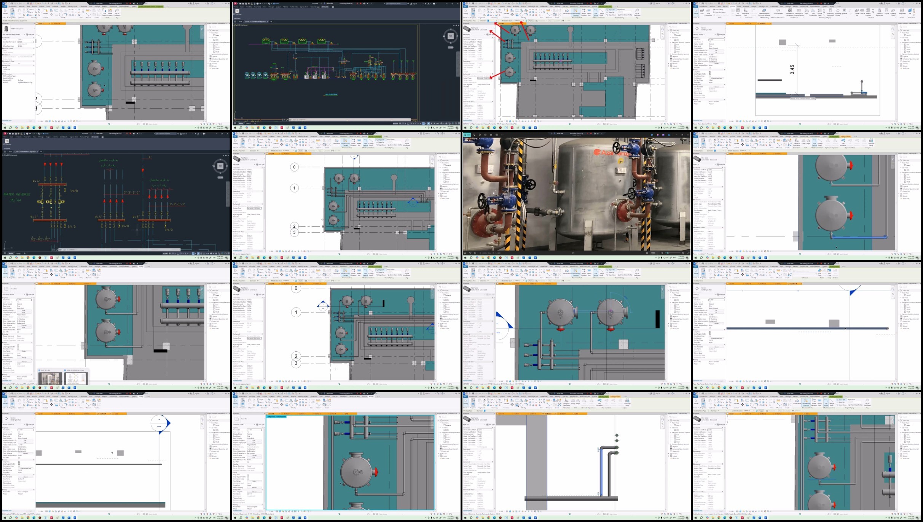923x522 pixels.
Task: Click Edit button in the photo viewer
Action: tap(467, 135)
